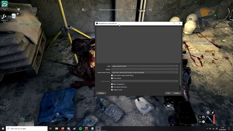Enable Force Scaling checkbox
233x131 pixels.
pyautogui.click(x=112, y=78)
